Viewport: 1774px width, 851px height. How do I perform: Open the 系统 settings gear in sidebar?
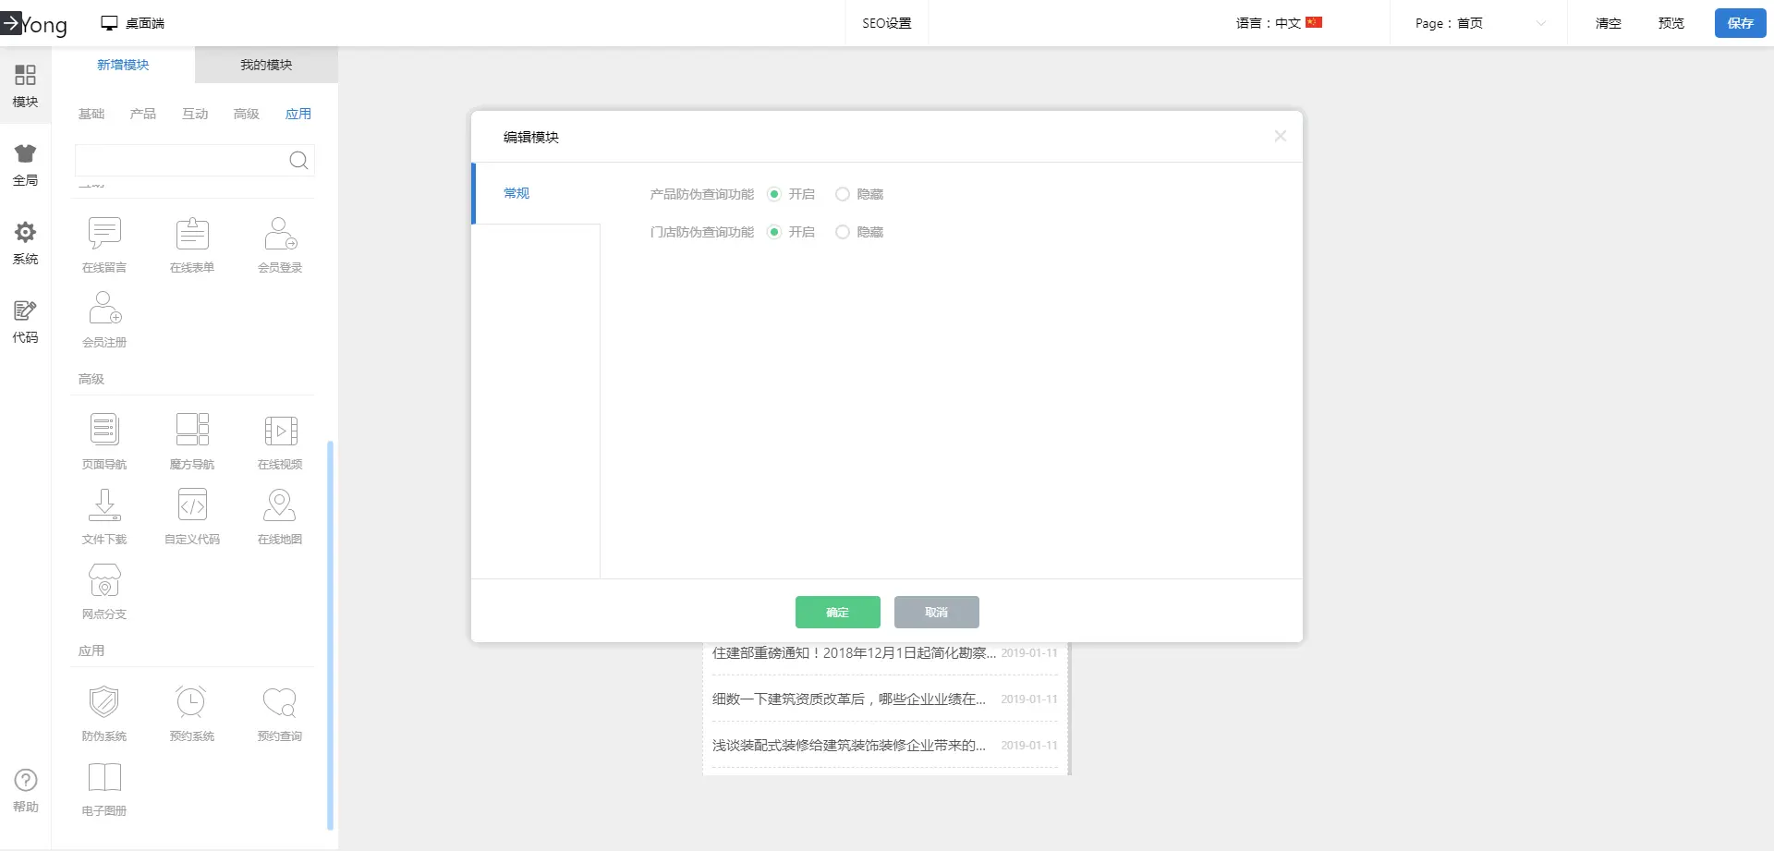(x=25, y=233)
